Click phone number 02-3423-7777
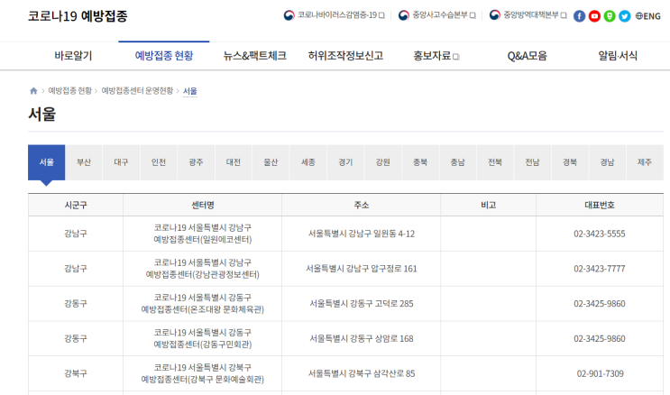The image size is (670, 395). [x=600, y=269]
